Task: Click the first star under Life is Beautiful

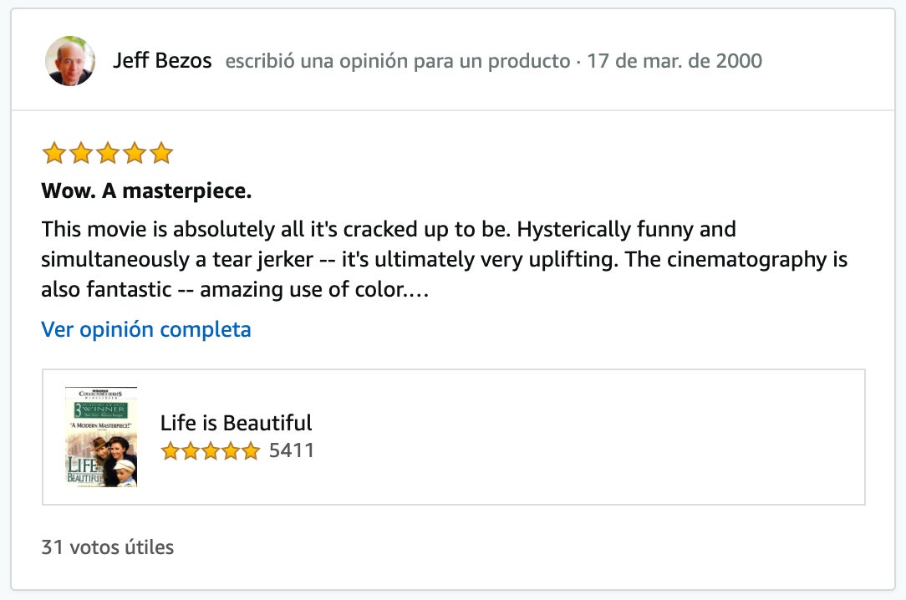Action: pos(169,450)
